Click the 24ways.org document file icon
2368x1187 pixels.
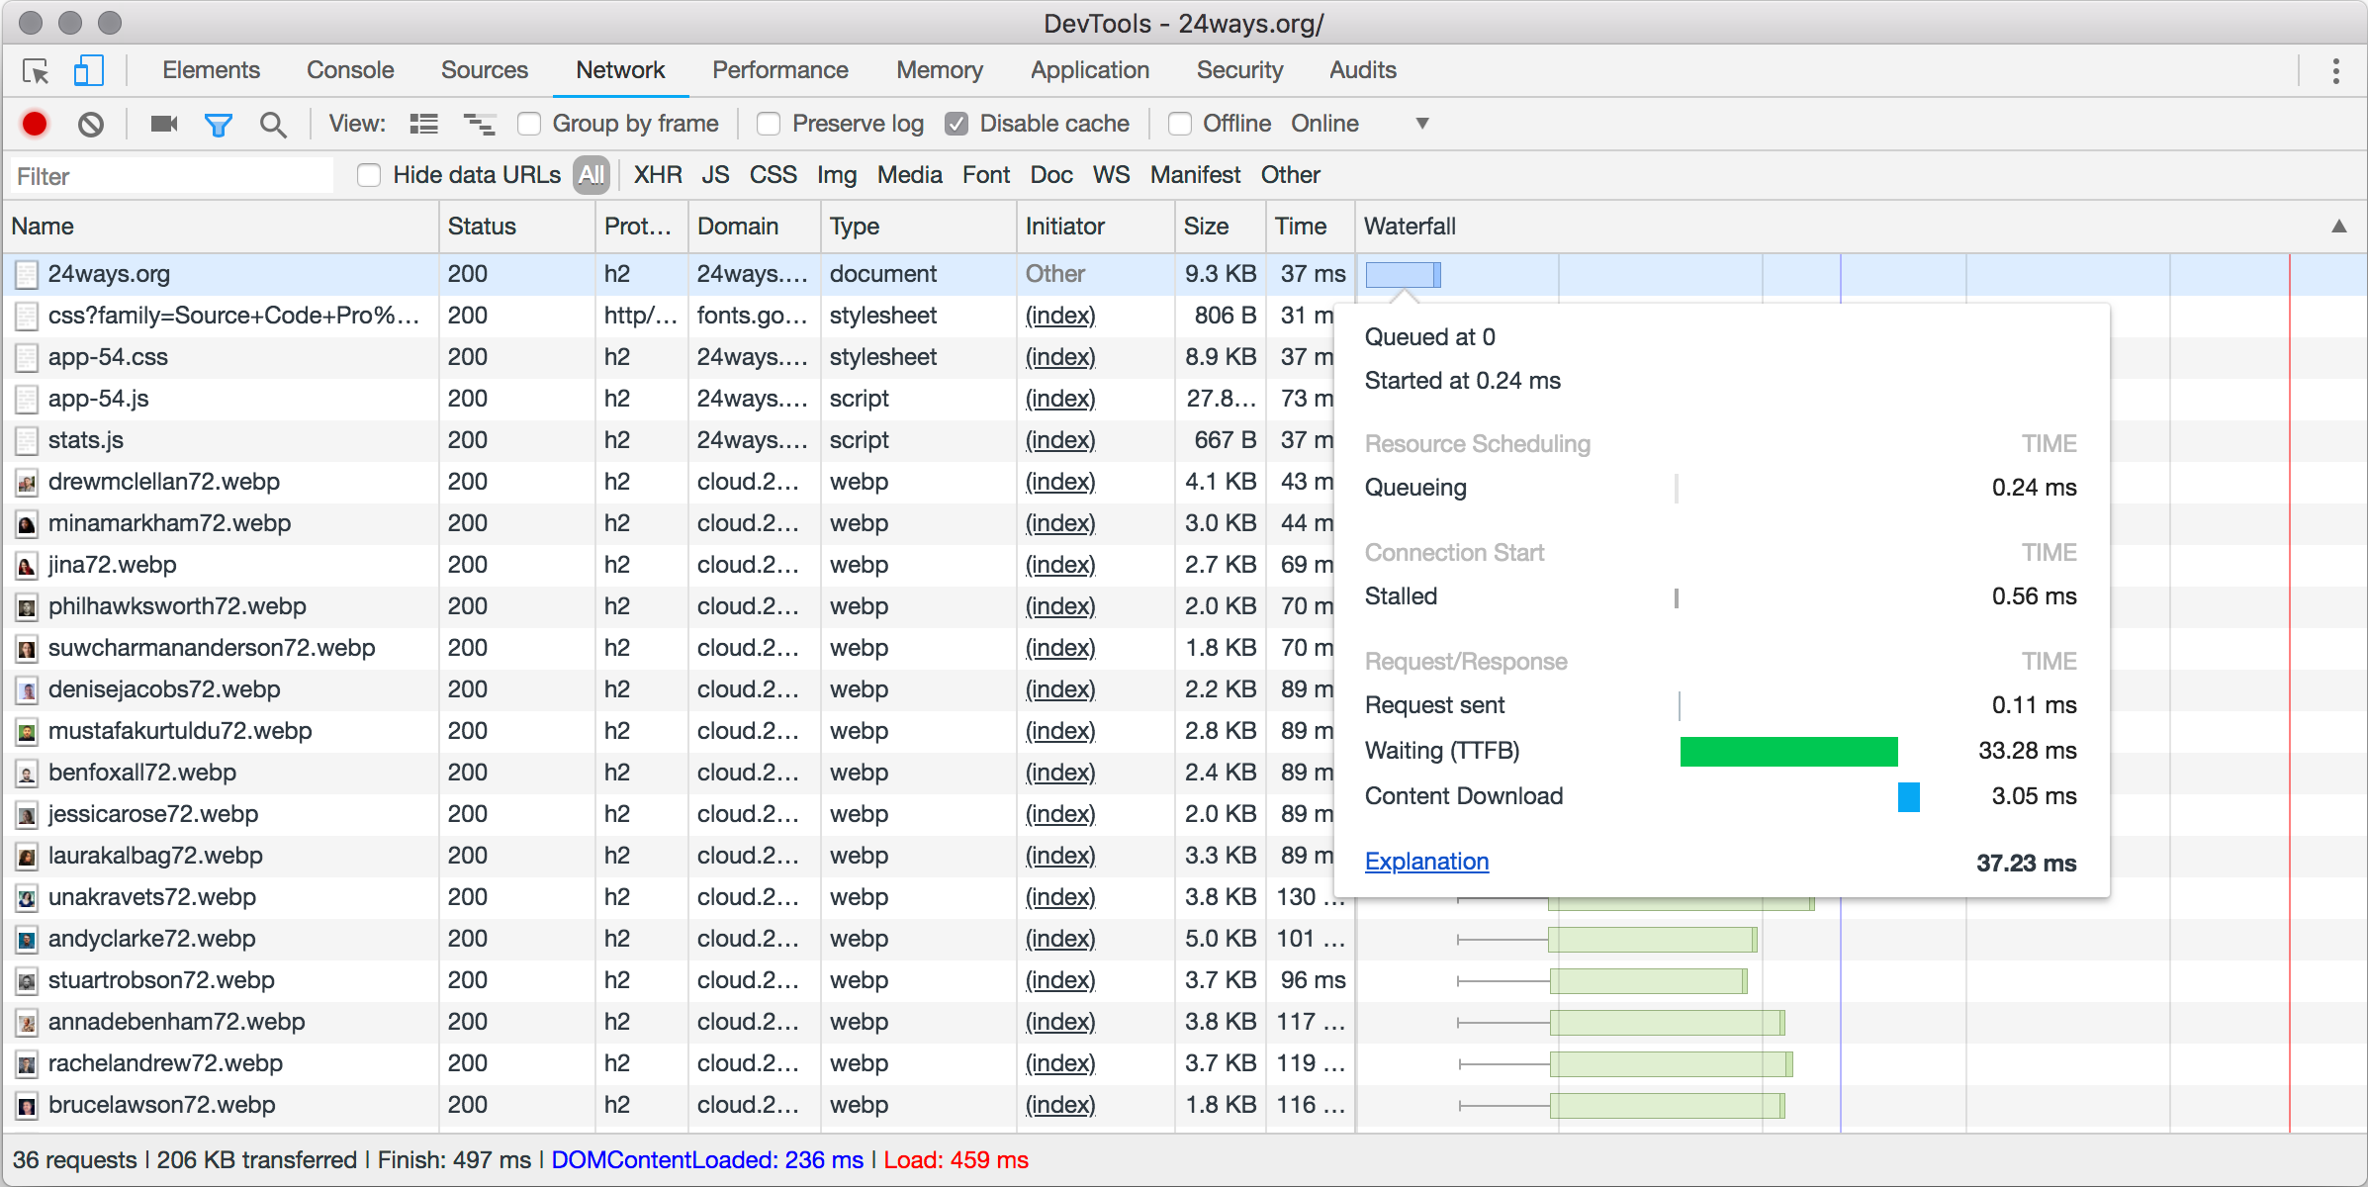[x=27, y=274]
